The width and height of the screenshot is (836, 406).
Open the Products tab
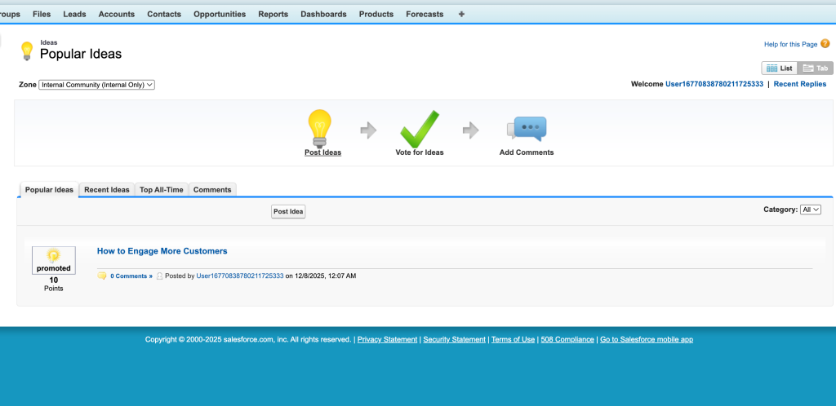point(376,15)
